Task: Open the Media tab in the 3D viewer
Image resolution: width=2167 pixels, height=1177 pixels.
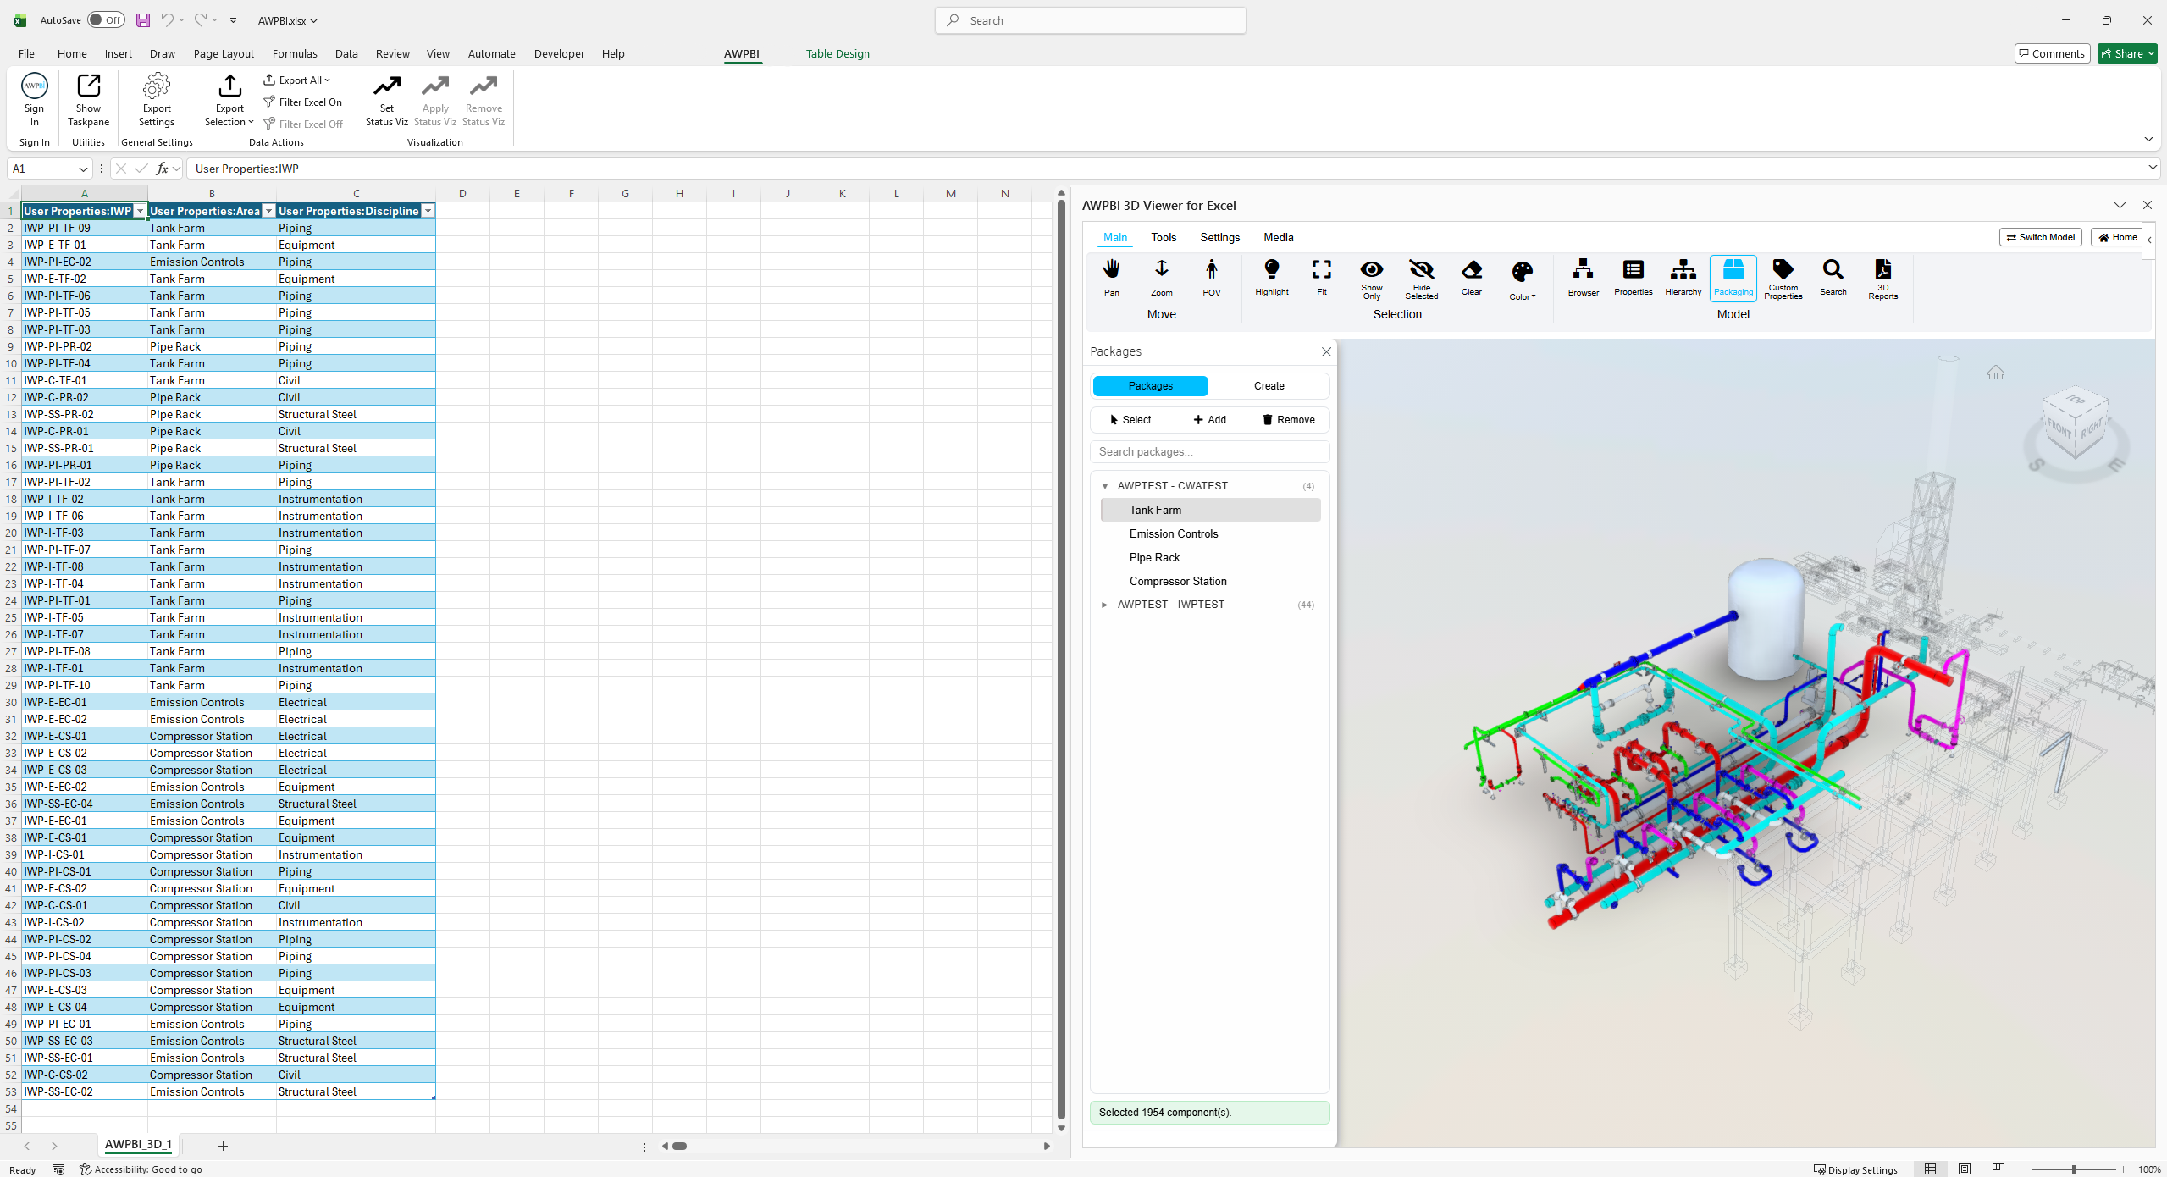Action: (x=1278, y=238)
